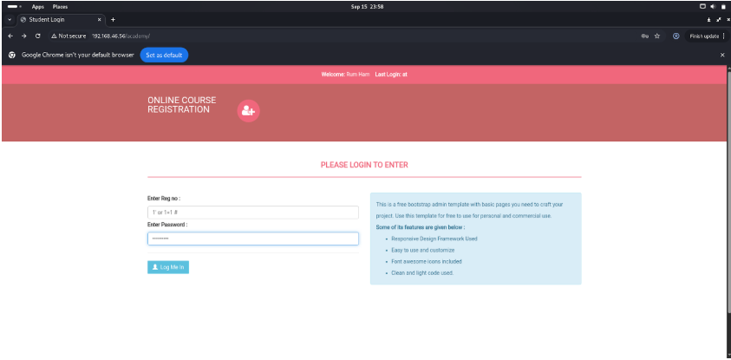Click Font awesome icons included bullet
The image size is (731, 360).
(427, 262)
